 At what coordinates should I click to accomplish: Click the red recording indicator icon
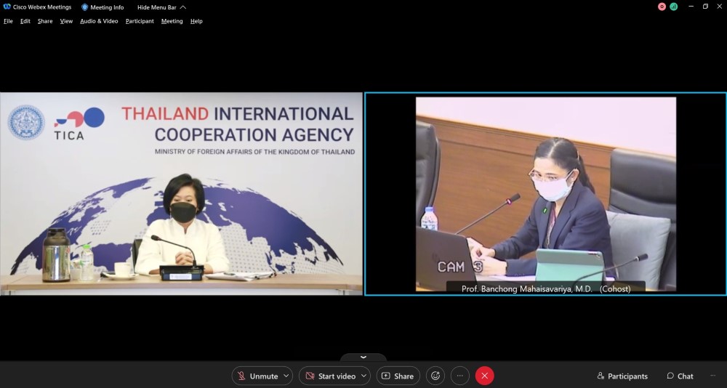(x=662, y=7)
